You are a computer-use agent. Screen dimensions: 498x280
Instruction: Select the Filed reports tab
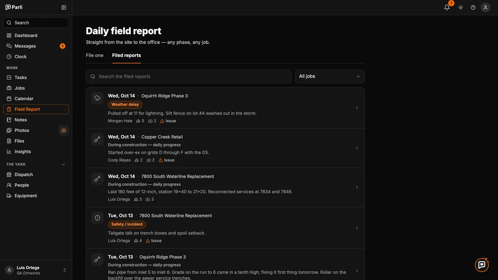127,55
